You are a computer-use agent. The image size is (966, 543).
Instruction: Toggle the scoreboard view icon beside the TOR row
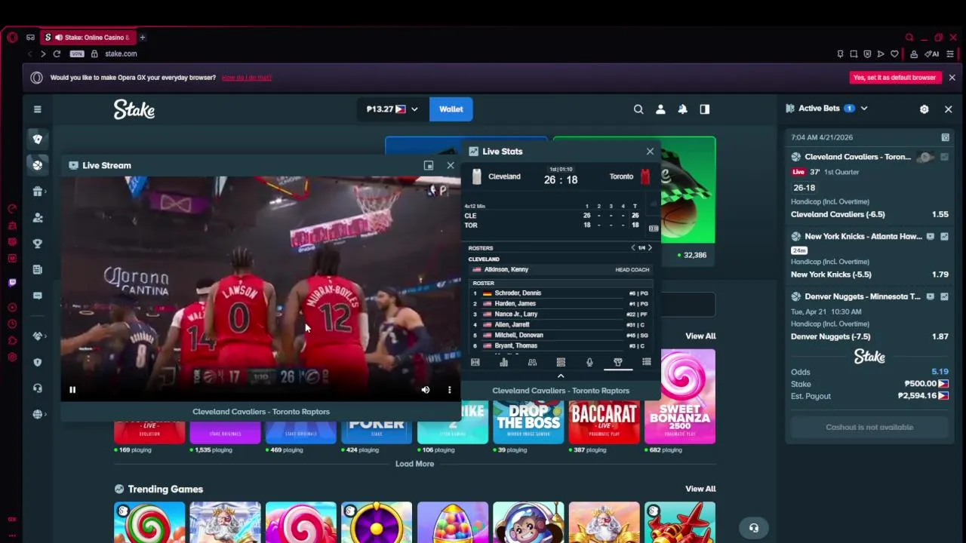click(x=654, y=229)
